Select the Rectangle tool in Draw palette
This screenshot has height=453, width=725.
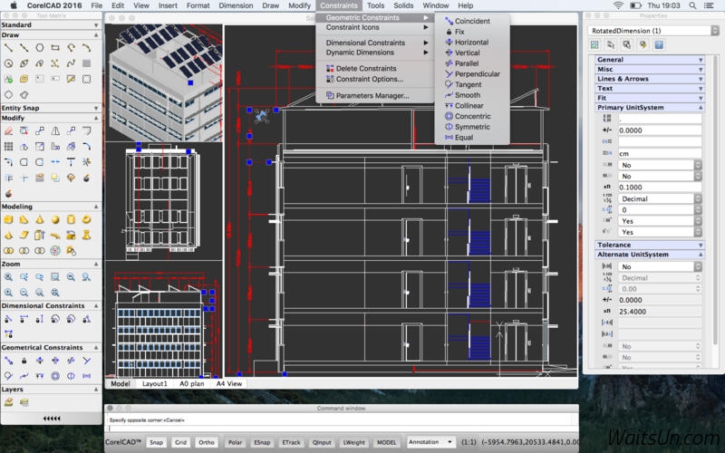coord(55,48)
